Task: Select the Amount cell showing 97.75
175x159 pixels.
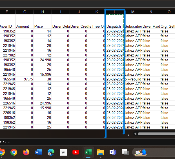Action: tap(25, 79)
